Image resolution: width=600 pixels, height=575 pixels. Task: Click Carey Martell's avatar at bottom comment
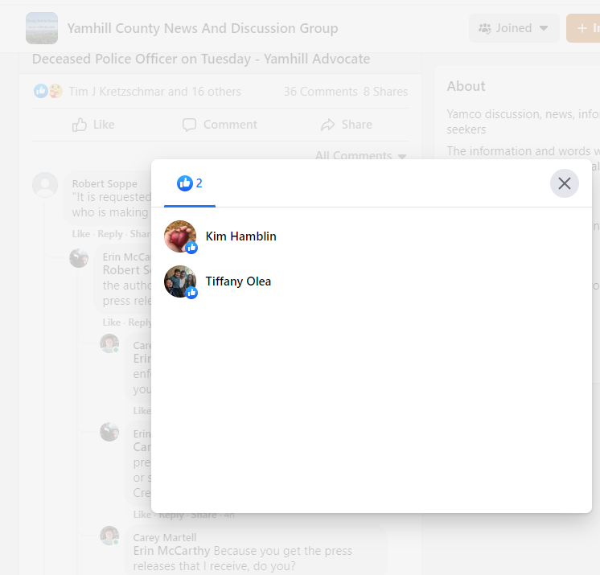point(109,536)
